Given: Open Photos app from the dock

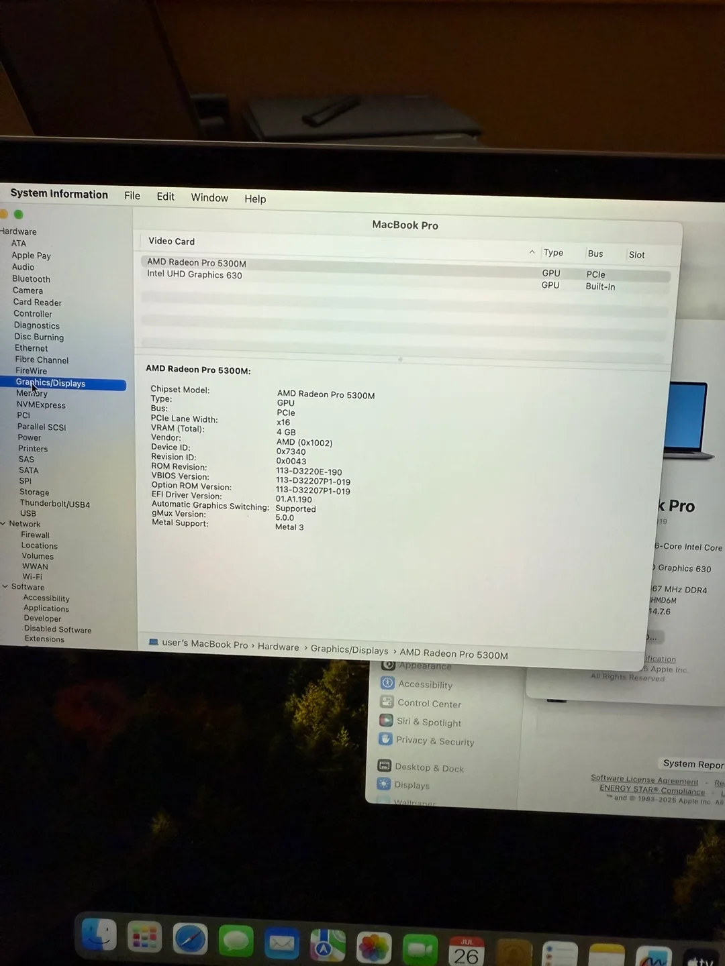Looking at the screenshot, I should 374,947.
